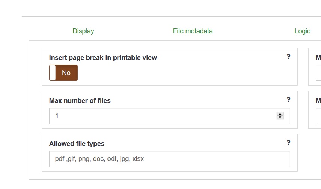Image resolution: width=321 pixels, height=189 pixels.
Task: Click the 'Insert page break in printable view' label
Action: (103, 58)
